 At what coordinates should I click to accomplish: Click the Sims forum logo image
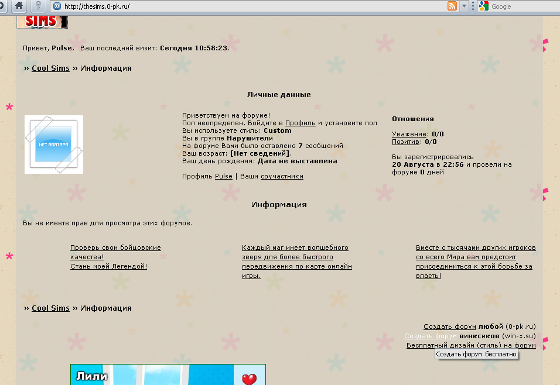point(42,22)
